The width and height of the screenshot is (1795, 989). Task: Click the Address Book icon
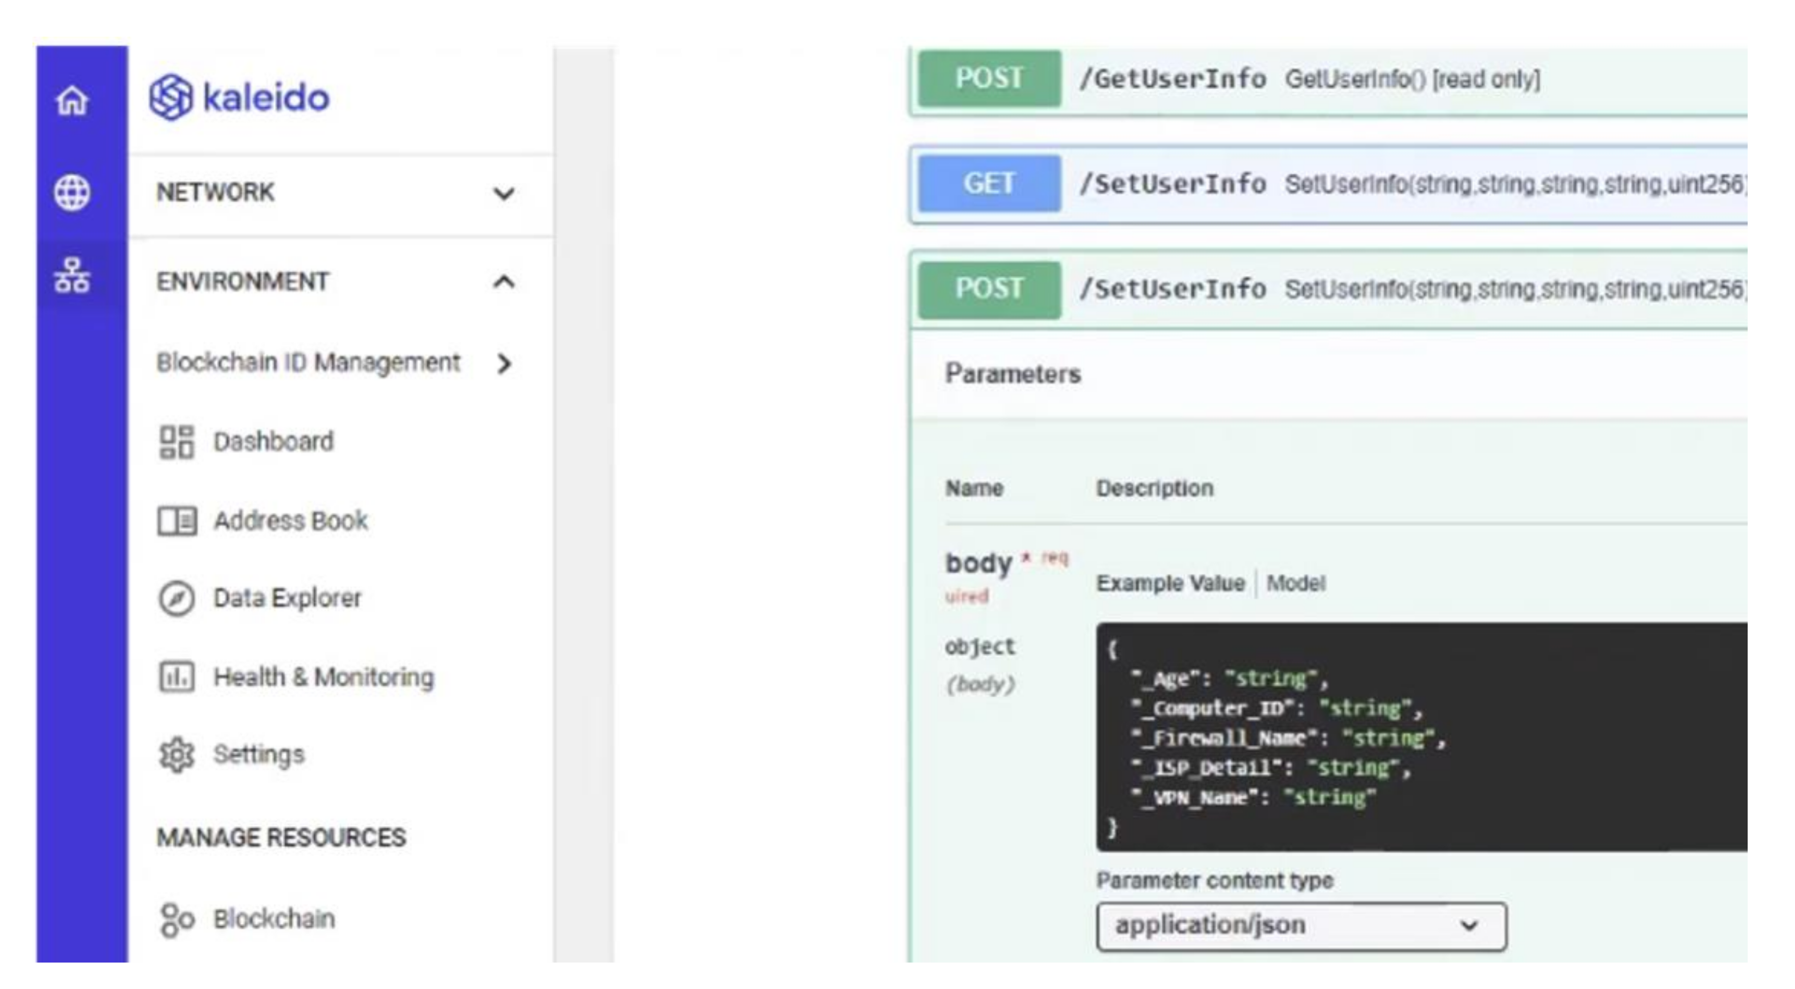tap(176, 521)
